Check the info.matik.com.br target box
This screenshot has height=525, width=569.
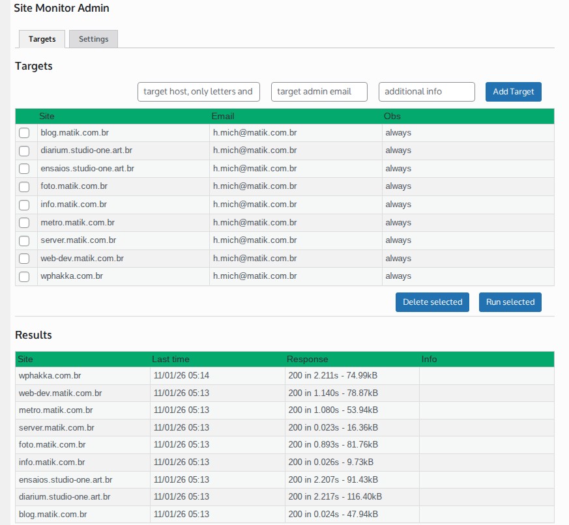pos(24,205)
